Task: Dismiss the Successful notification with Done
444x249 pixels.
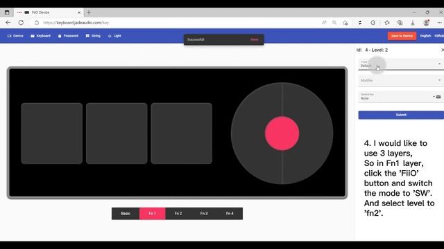Action: click(255, 39)
